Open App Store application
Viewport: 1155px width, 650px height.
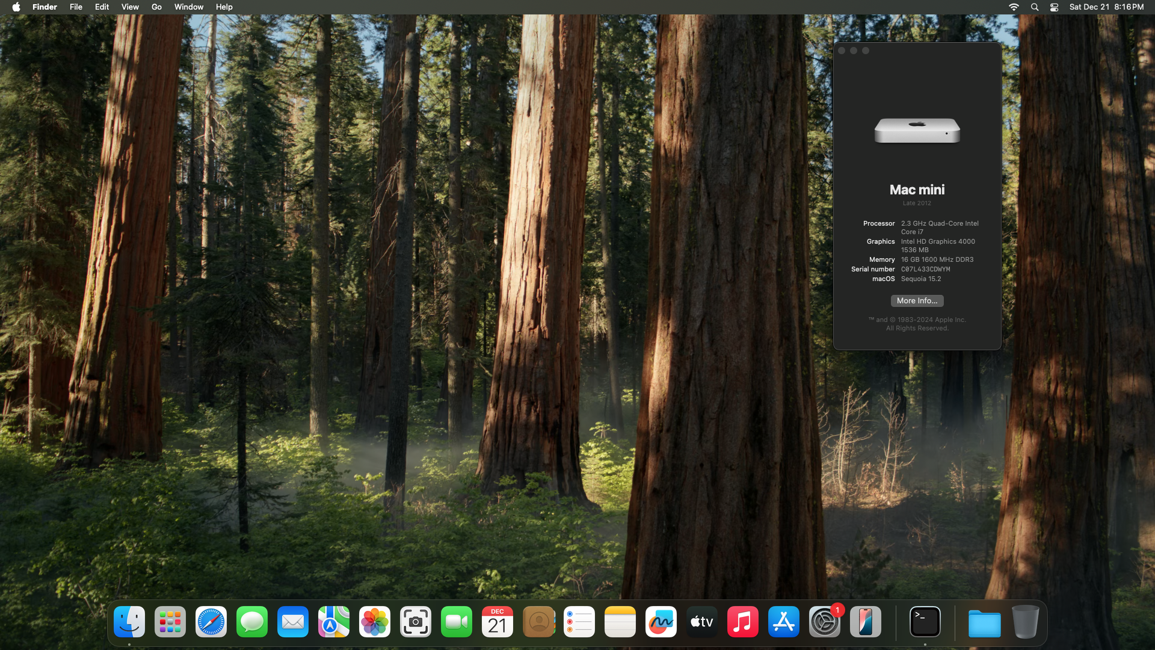coord(783,622)
